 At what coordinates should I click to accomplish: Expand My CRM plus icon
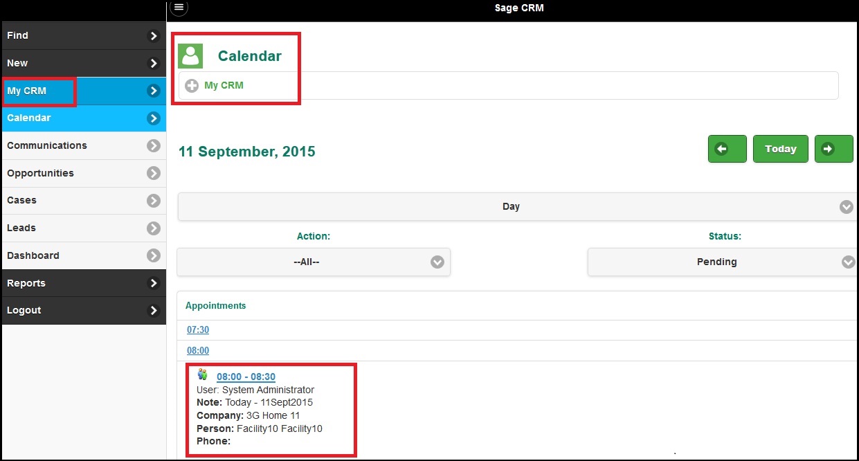pyautogui.click(x=192, y=86)
